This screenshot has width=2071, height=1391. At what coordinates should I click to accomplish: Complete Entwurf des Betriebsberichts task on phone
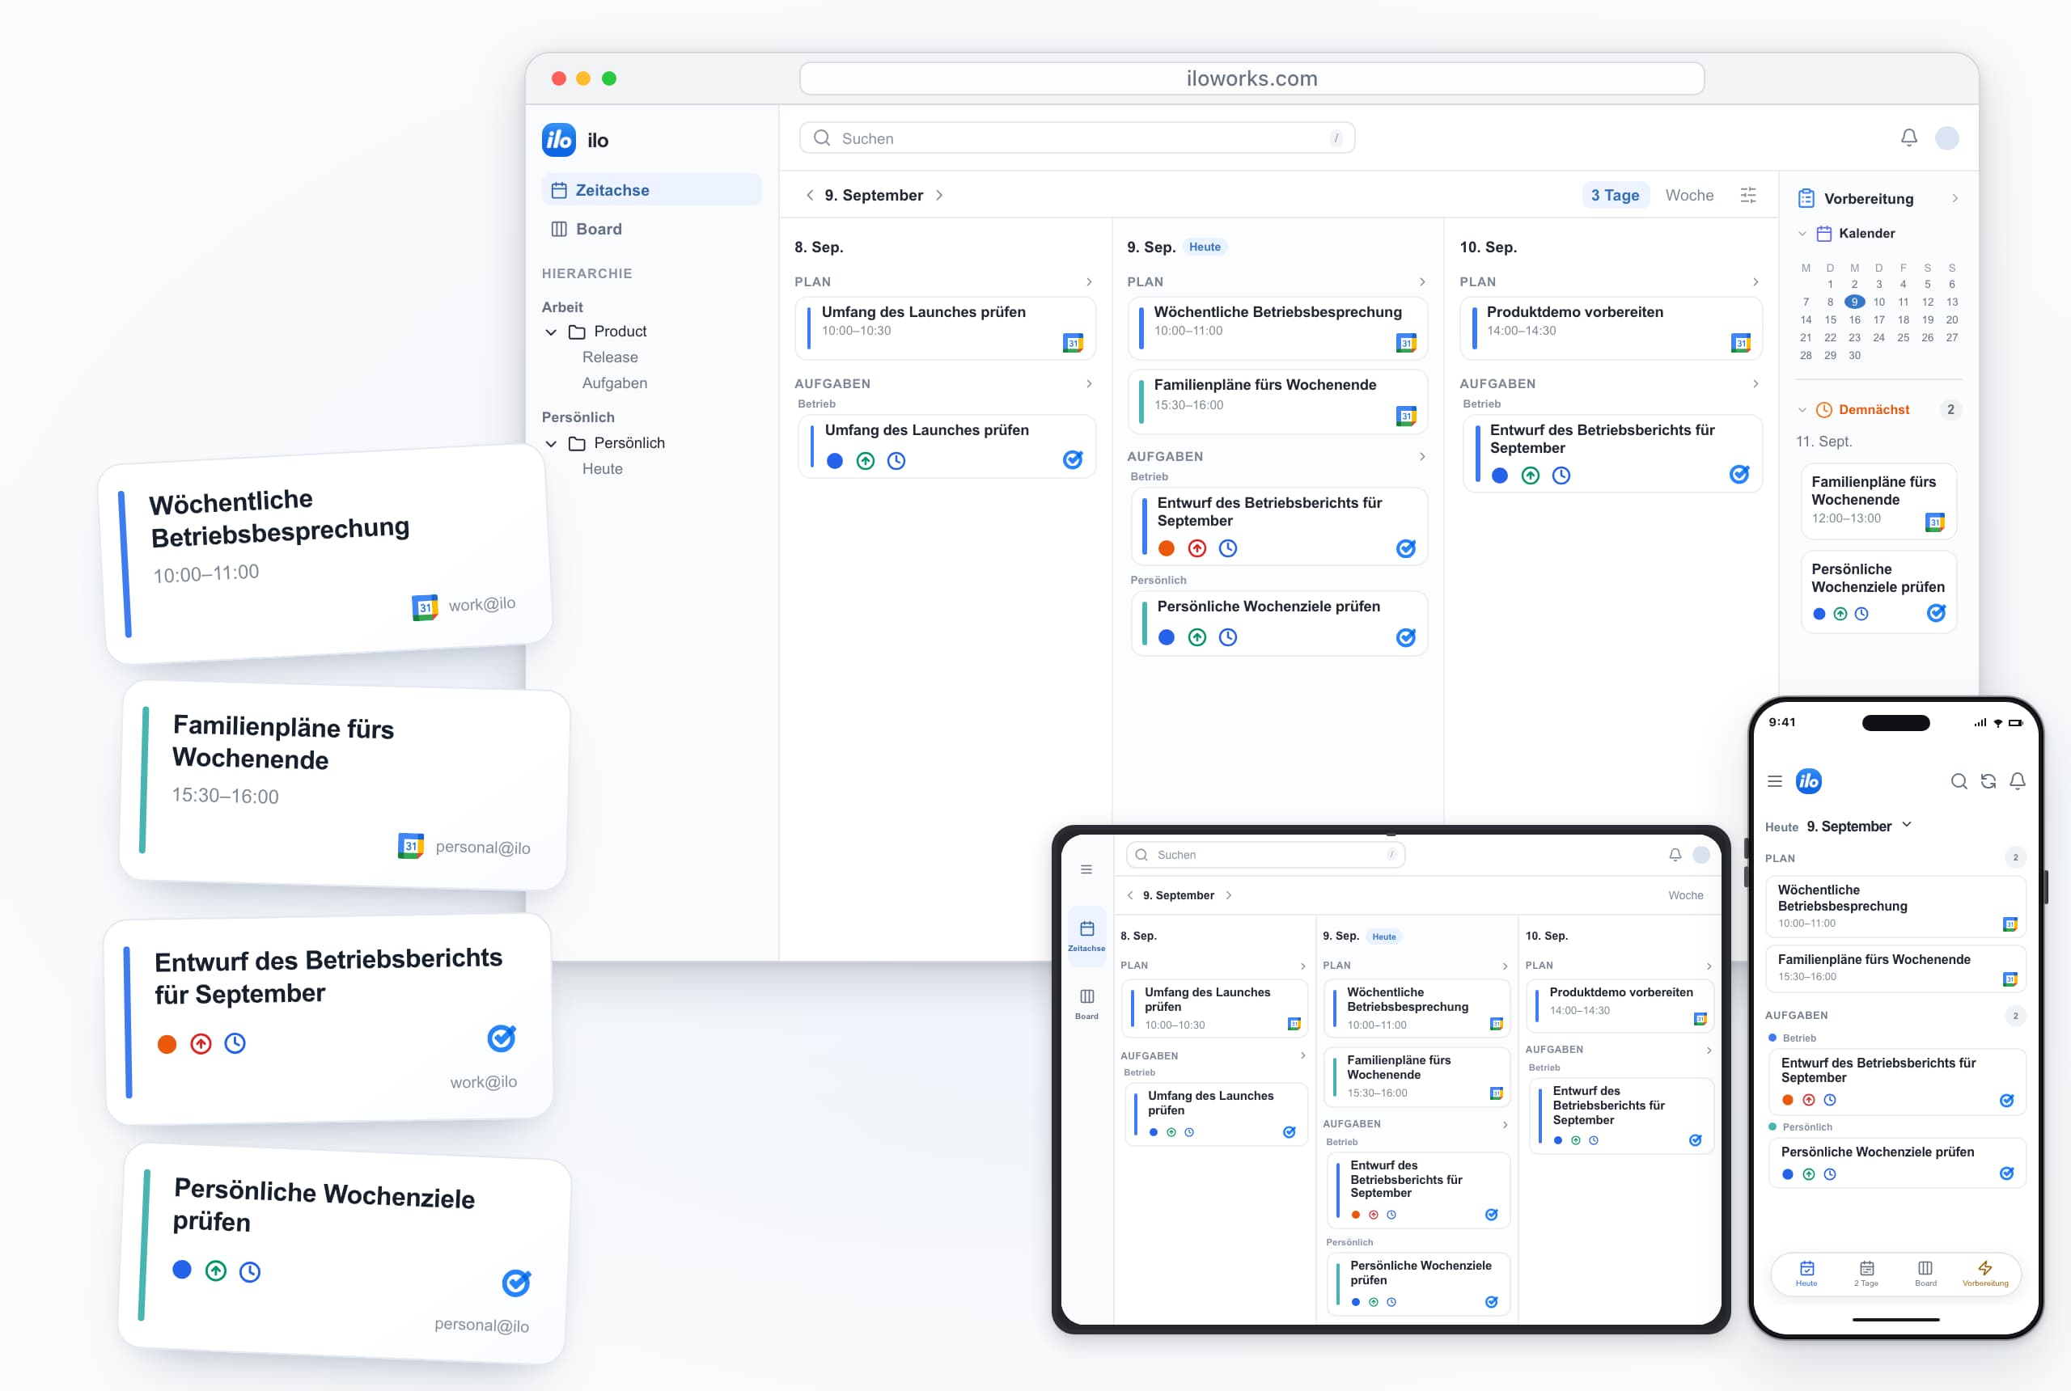[x=2006, y=1100]
